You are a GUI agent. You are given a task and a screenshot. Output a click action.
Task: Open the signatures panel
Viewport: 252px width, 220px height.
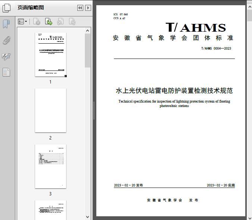click(x=6, y=56)
